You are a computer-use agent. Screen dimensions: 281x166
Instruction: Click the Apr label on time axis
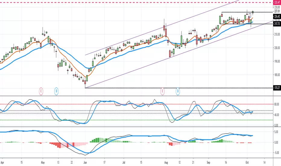2,163
